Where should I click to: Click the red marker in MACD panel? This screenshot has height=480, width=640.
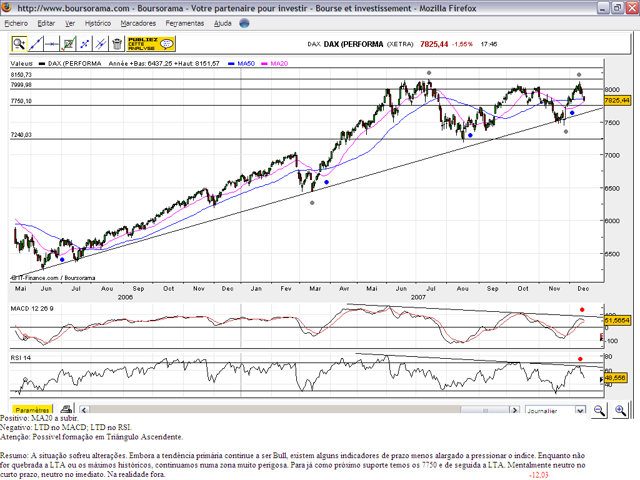582,310
